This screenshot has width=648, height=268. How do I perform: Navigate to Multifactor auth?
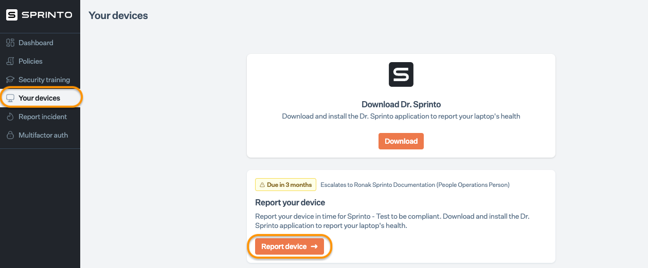(x=40, y=135)
